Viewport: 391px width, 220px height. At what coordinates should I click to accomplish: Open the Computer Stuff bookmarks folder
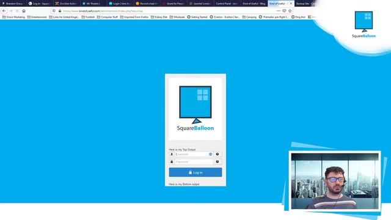point(108,17)
